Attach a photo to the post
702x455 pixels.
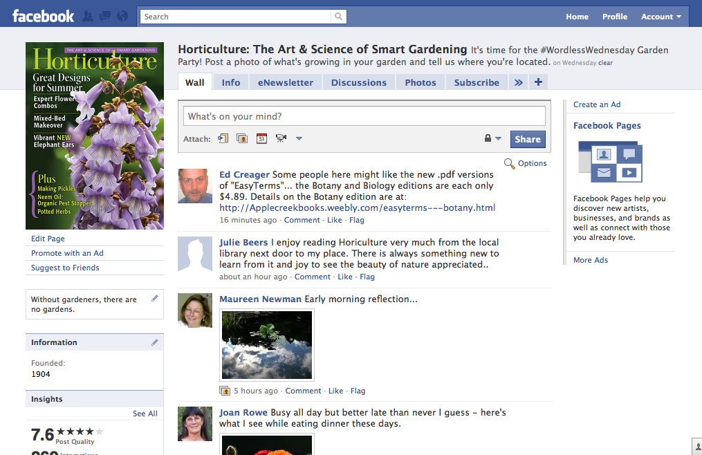click(242, 138)
